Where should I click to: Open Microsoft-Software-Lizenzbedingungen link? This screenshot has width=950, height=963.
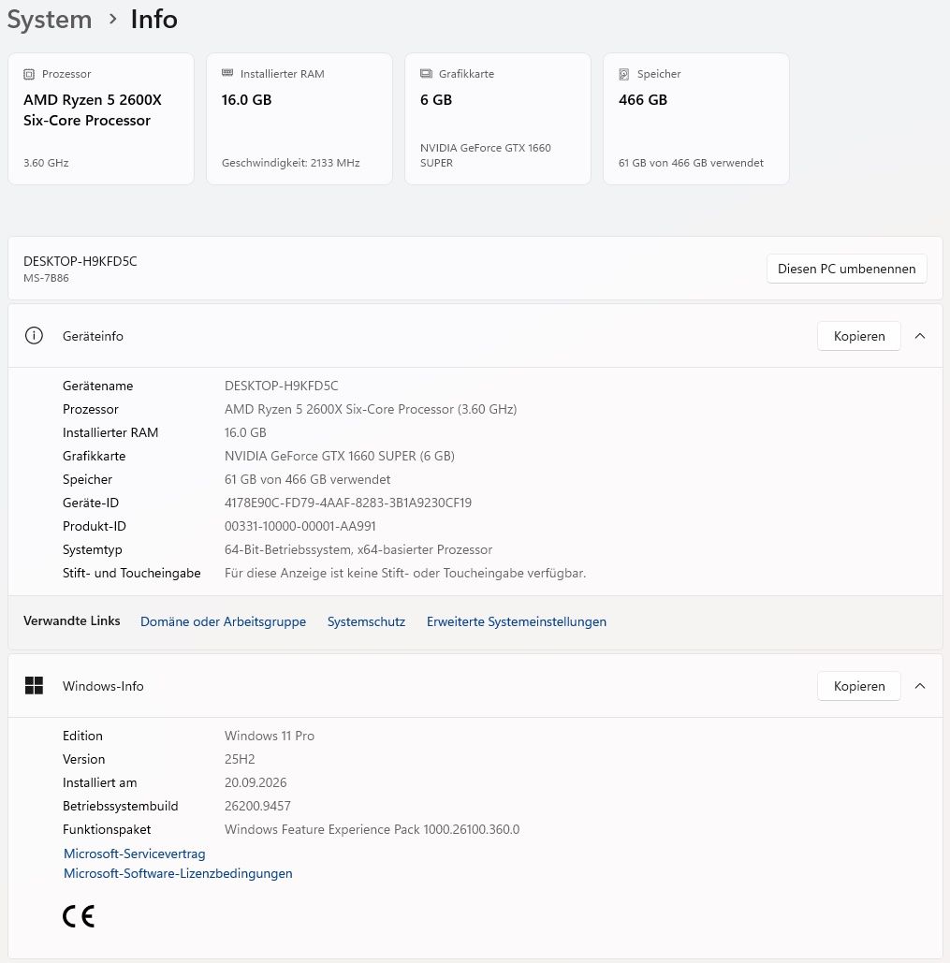coord(178,873)
